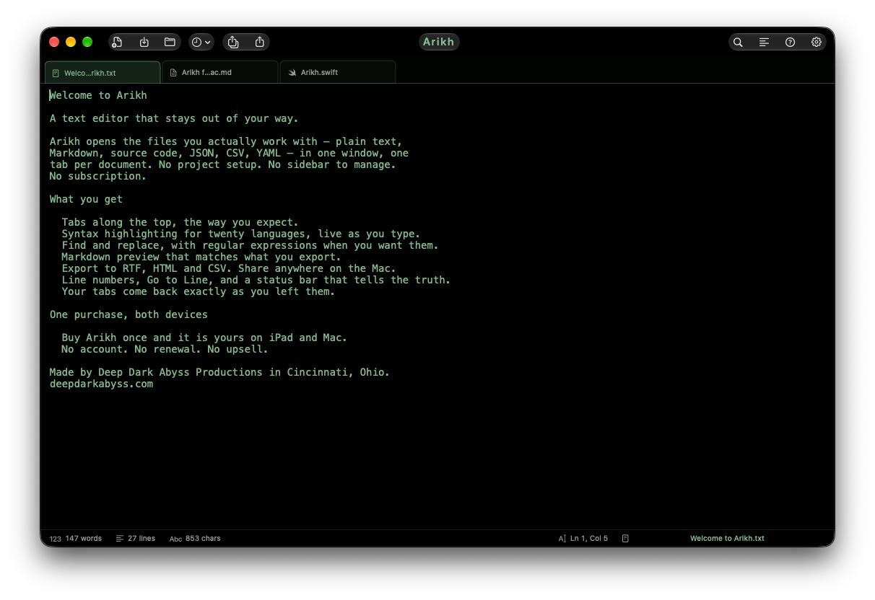The width and height of the screenshot is (875, 600).
Task: Click the heading line Welcome to Arikh
Action: click(98, 95)
